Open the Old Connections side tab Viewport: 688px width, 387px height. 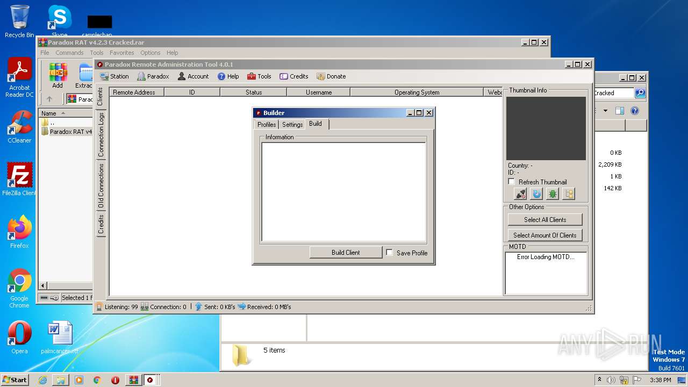[101, 185]
